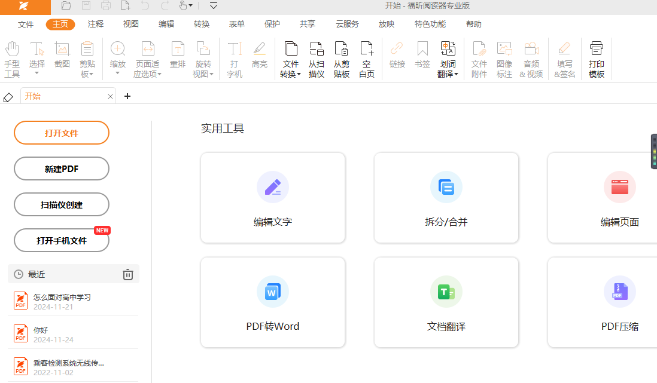Open the 放映 ribbon tab
Screen dimensions: 657x383
tap(387, 24)
